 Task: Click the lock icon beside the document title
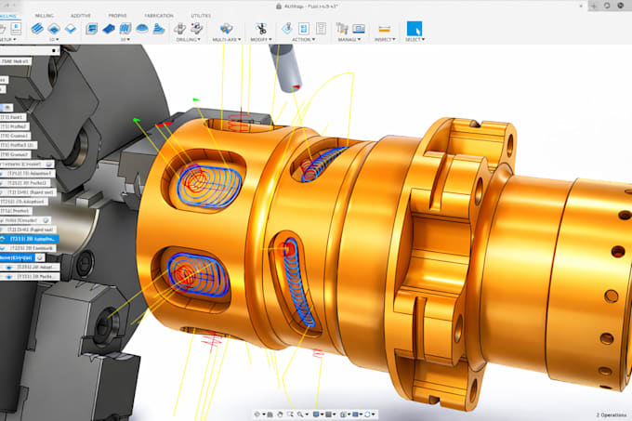pos(279,7)
